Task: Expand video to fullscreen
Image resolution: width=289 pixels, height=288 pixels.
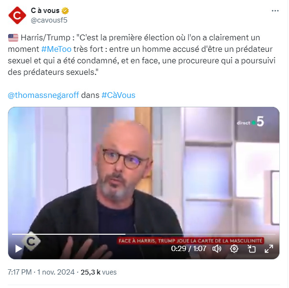Action: [x=269, y=249]
